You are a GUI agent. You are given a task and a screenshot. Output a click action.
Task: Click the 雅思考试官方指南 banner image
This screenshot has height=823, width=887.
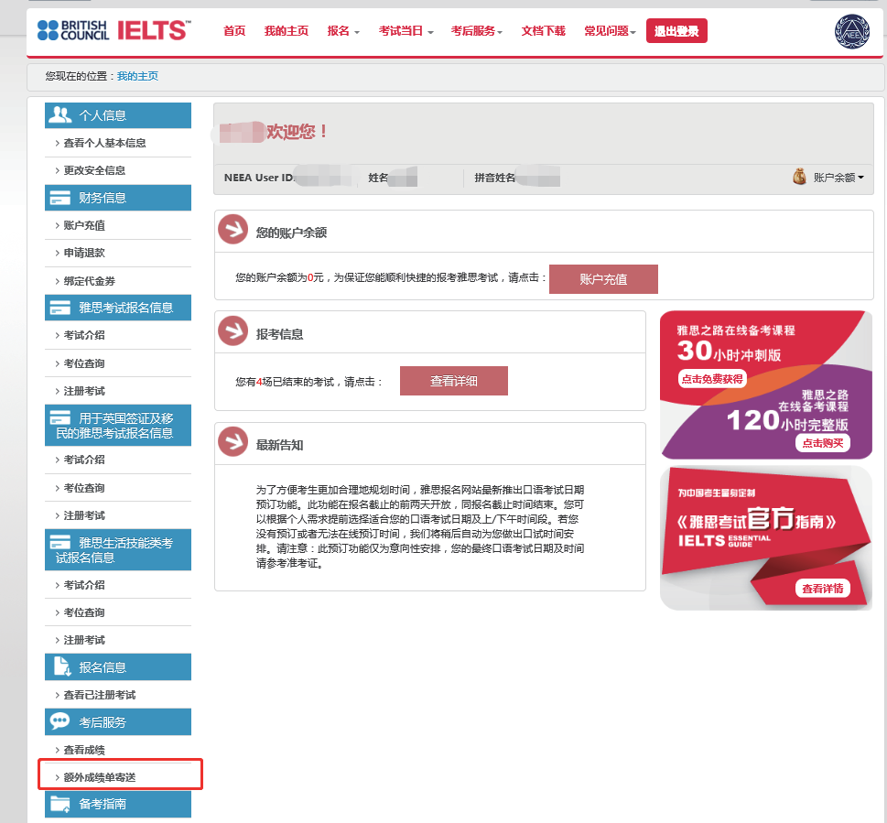point(766,538)
